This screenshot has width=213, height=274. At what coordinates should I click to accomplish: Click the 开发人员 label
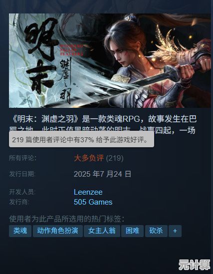22,192
